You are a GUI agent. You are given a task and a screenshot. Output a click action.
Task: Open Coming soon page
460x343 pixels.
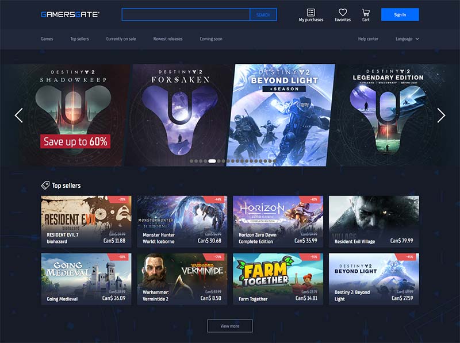point(211,38)
